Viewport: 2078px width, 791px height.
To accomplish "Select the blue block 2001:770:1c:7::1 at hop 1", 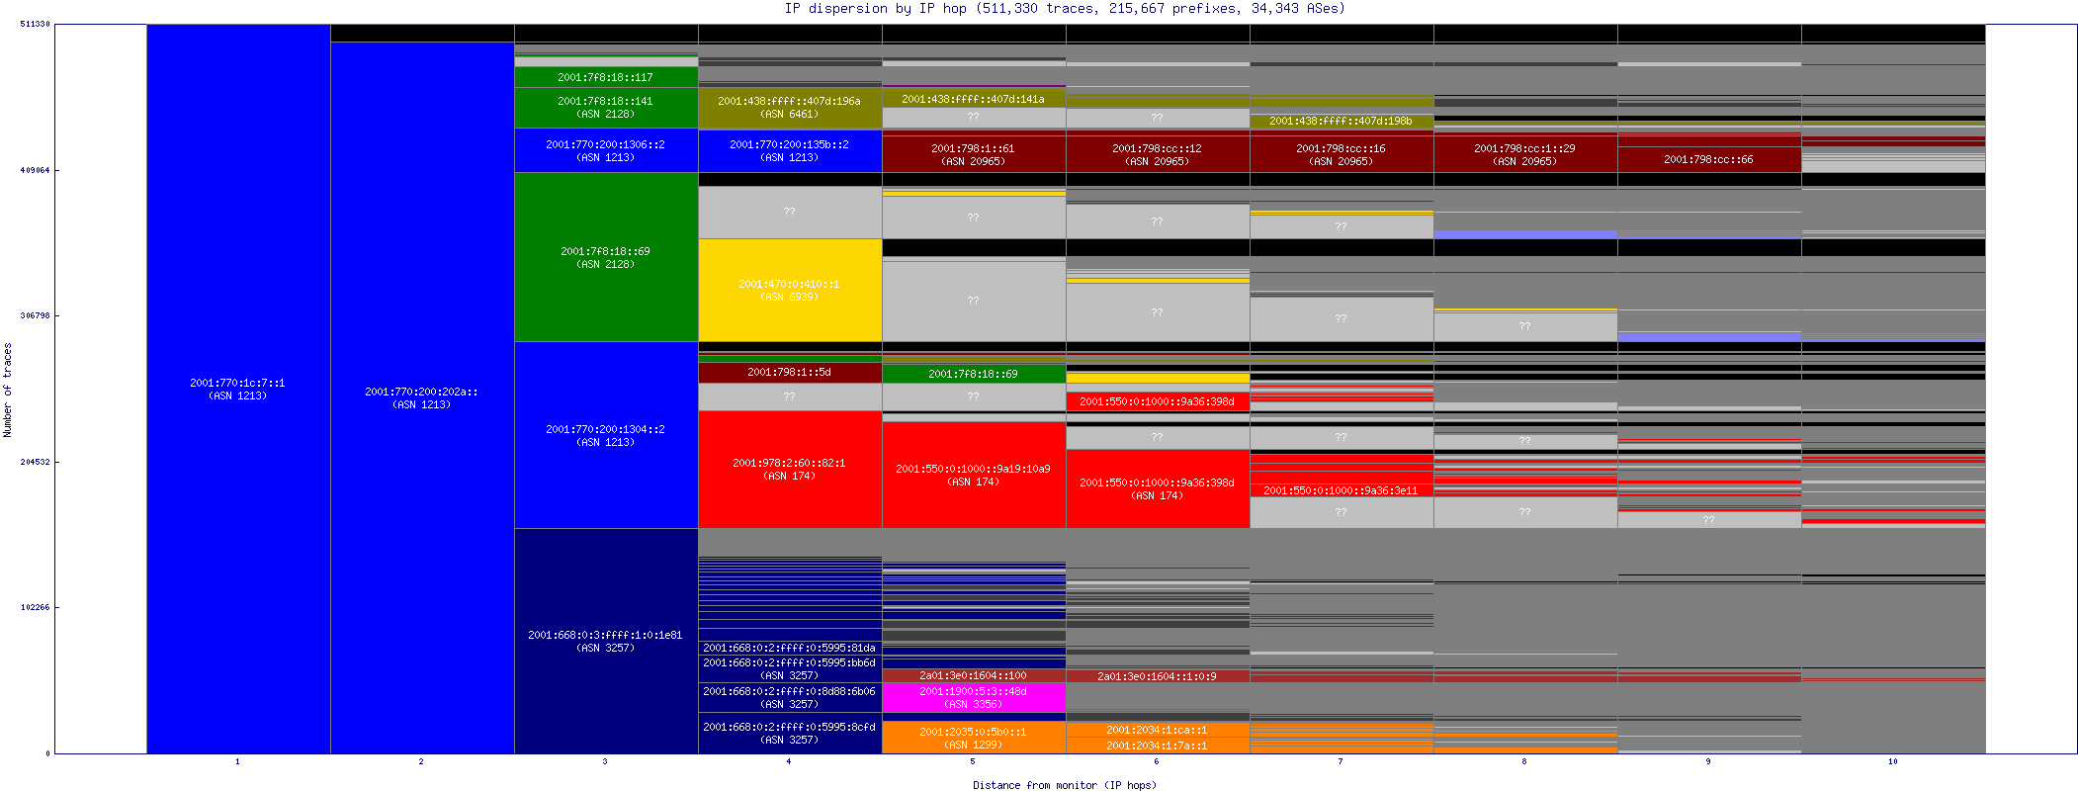I will click(238, 389).
